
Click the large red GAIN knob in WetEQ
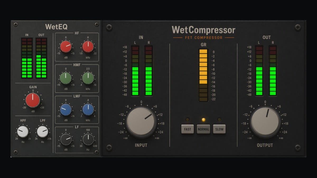coord(33,100)
